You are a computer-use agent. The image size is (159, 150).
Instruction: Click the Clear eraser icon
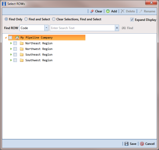pos(92,11)
